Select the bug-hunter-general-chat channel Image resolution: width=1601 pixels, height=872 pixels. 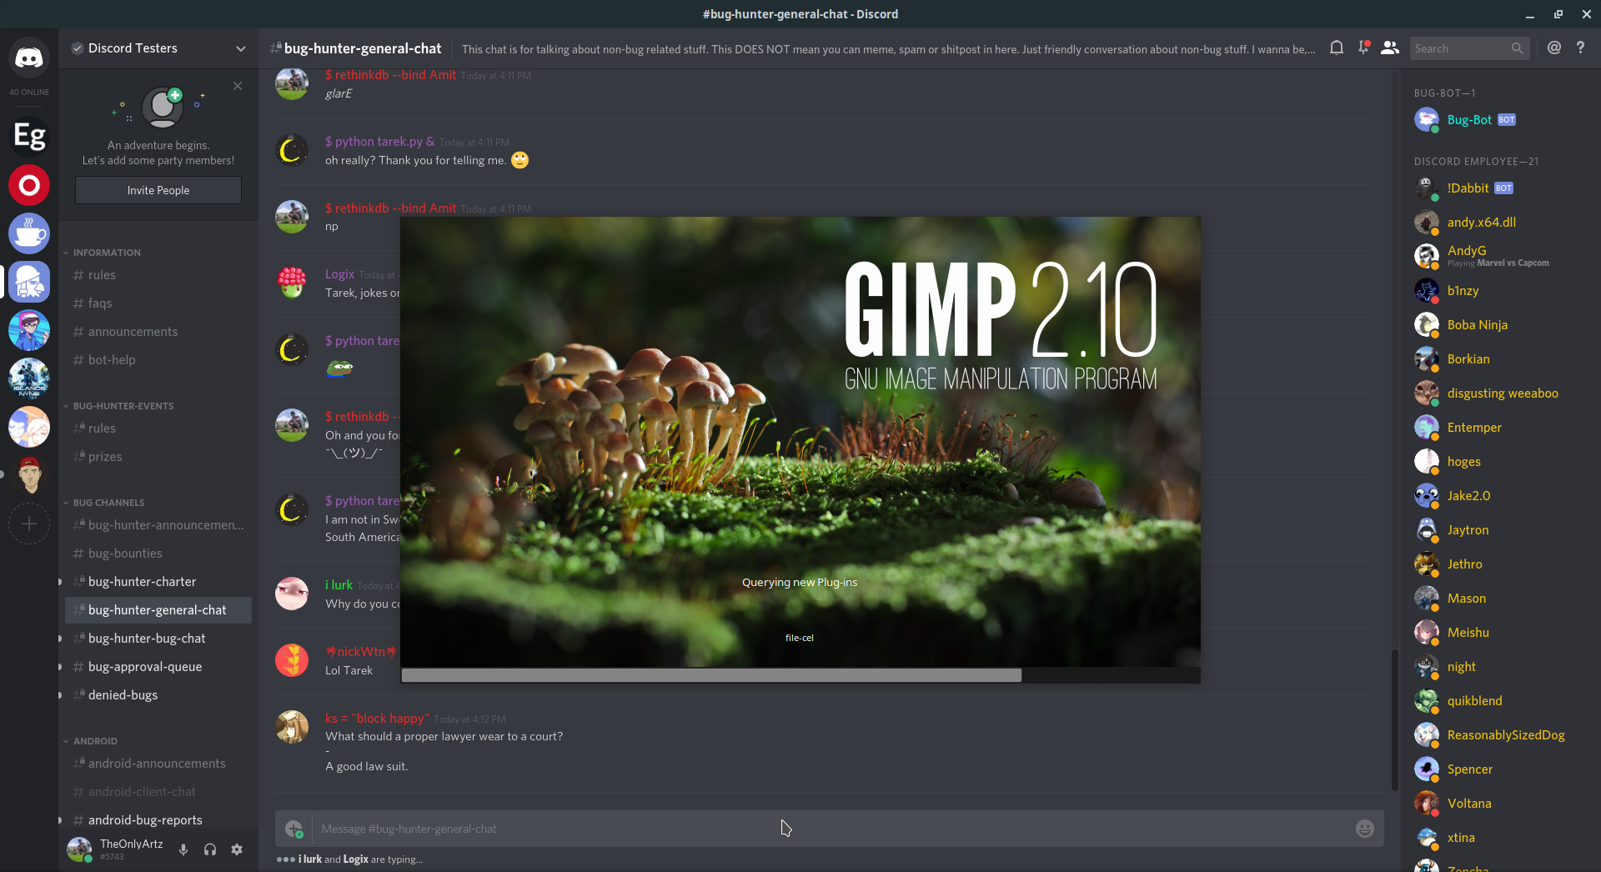tap(158, 610)
